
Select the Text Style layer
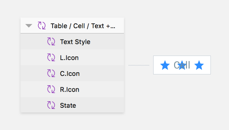[x=72, y=42]
